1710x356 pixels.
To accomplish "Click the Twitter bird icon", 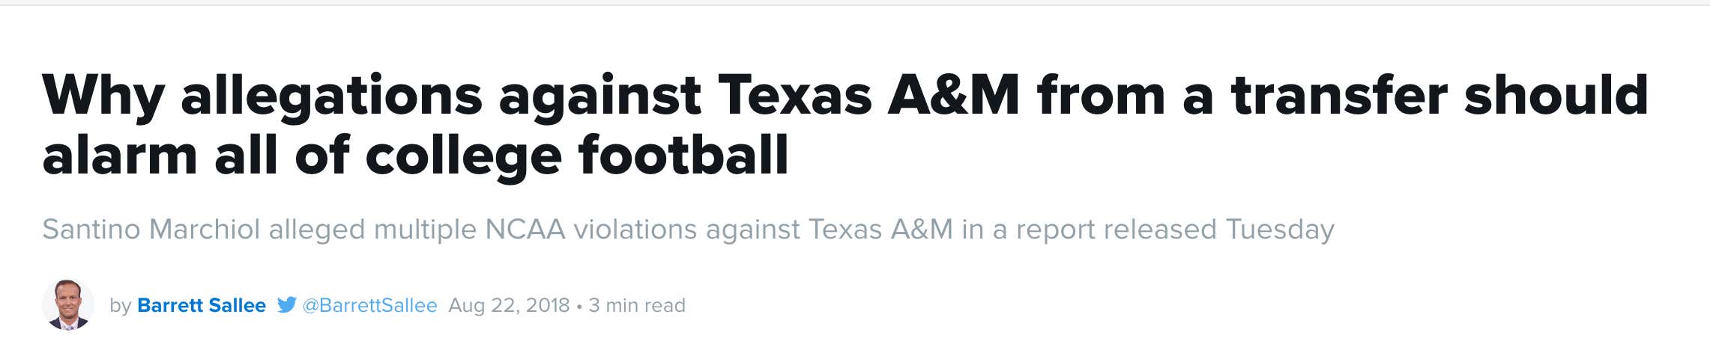I will [x=286, y=305].
